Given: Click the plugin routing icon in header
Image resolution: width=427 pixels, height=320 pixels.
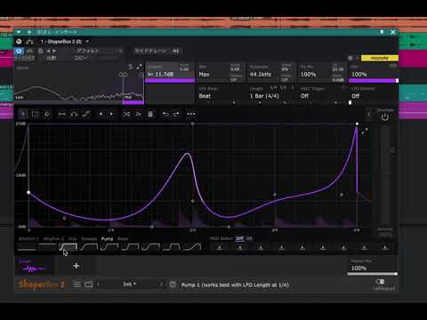Looking at the screenshot, I should click(29, 42).
